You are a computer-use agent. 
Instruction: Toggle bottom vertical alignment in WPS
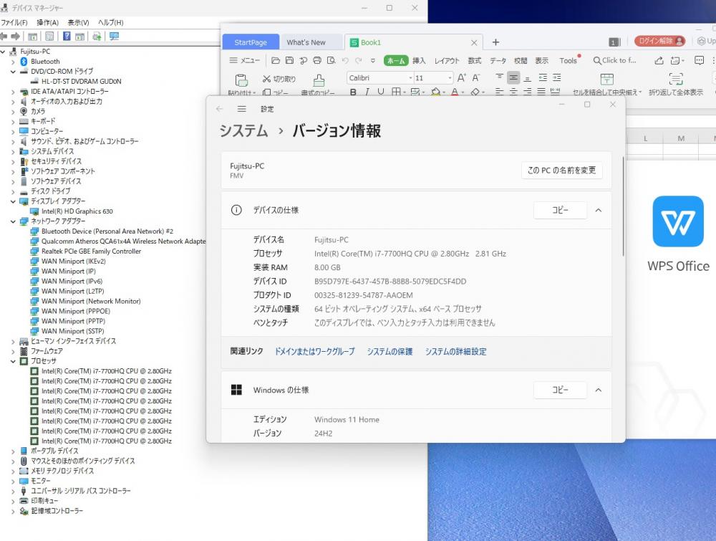point(528,79)
